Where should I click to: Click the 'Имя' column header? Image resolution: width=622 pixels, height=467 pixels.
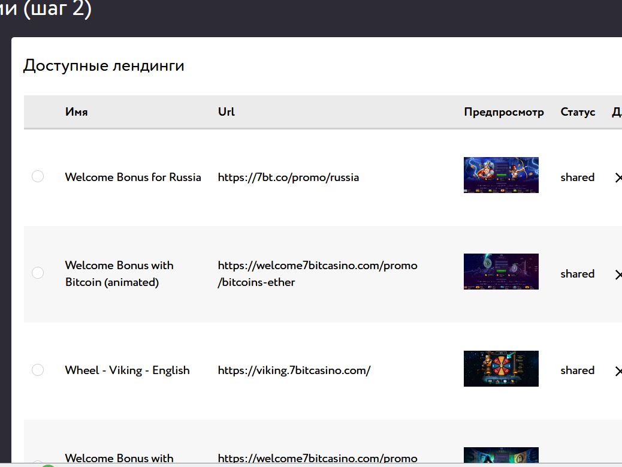77,112
